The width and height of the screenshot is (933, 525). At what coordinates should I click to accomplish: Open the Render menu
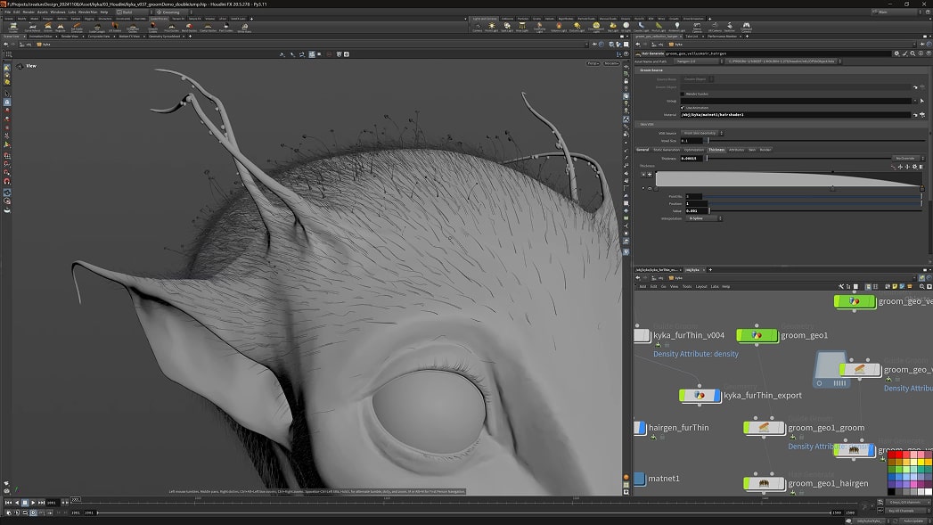click(x=29, y=12)
